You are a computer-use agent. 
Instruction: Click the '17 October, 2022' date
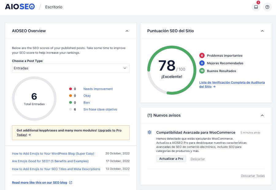(118, 161)
